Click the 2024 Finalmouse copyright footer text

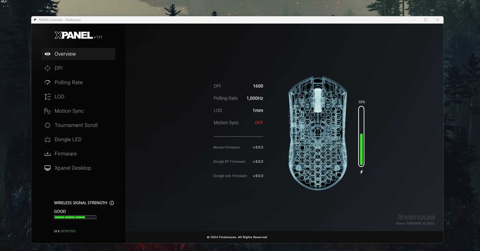click(x=237, y=237)
